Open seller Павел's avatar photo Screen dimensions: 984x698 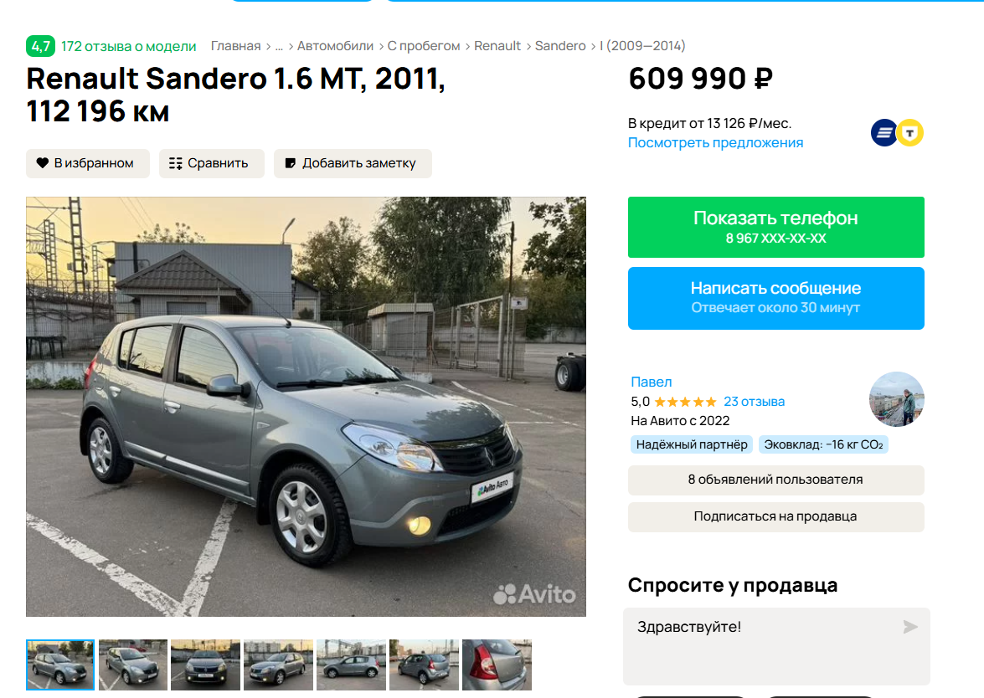click(x=896, y=399)
